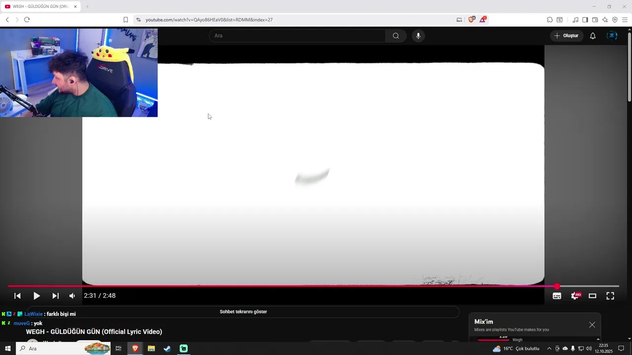Image resolution: width=632 pixels, height=355 pixels.
Task: Open Brave Leo AI sparkle icon
Action: [x=605, y=20]
